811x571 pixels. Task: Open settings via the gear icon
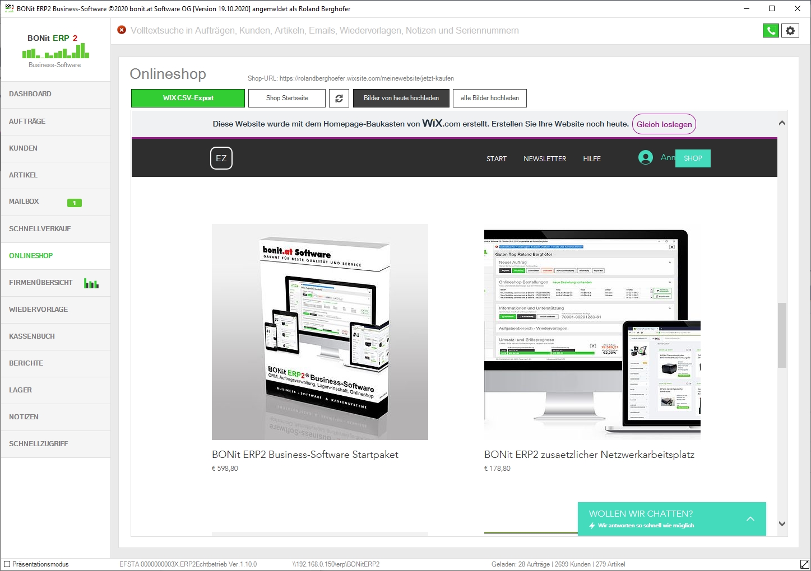(x=790, y=31)
